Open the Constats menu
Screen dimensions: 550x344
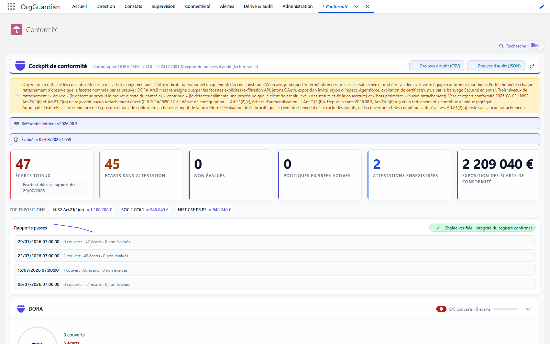tap(133, 7)
